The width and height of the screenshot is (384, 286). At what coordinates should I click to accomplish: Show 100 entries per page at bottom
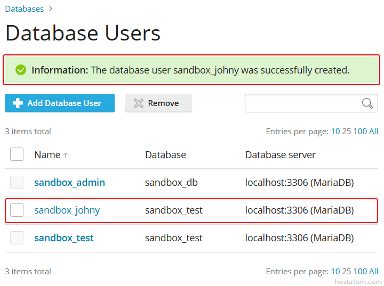point(360,272)
